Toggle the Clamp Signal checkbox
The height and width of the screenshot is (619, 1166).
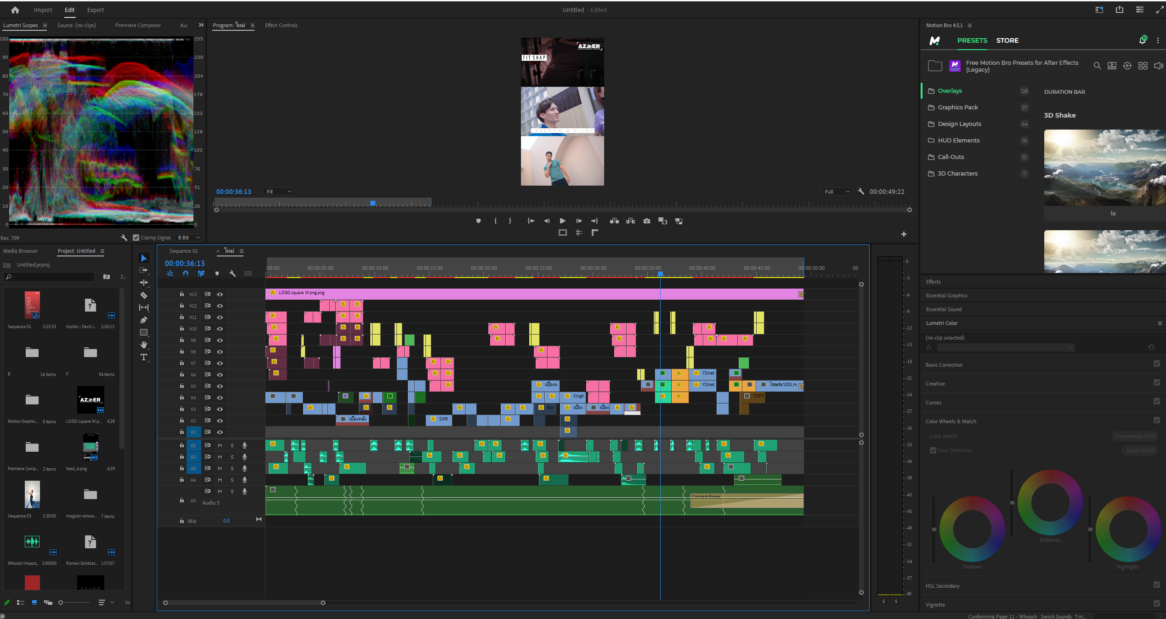tap(136, 238)
